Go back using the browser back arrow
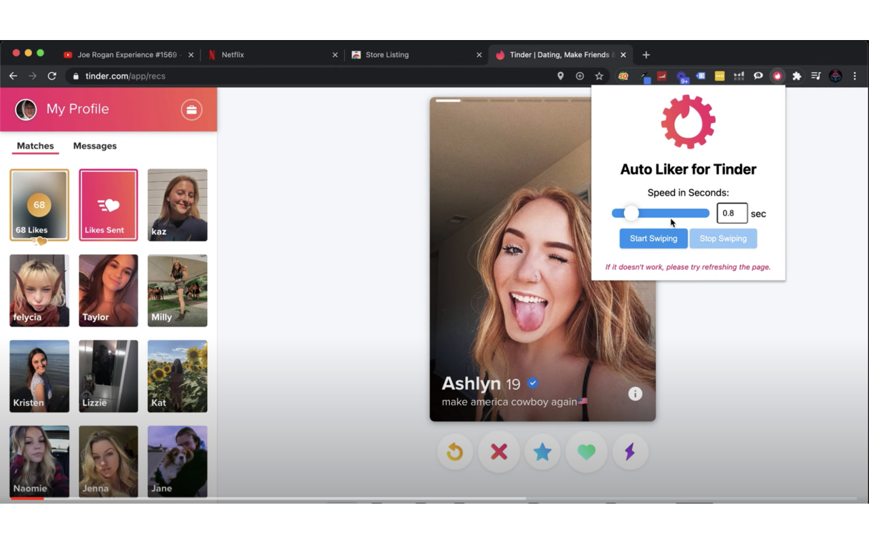 point(12,76)
